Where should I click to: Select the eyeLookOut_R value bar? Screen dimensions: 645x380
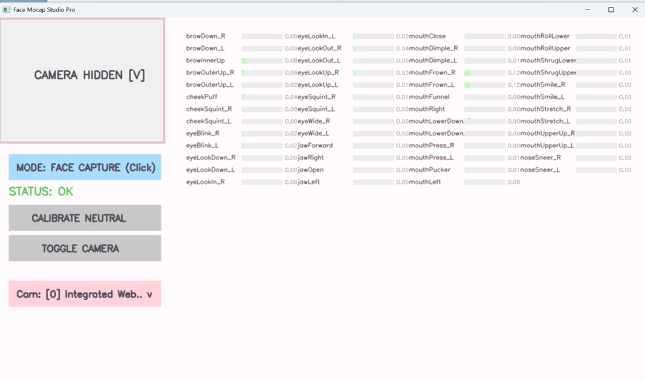coord(374,49)
